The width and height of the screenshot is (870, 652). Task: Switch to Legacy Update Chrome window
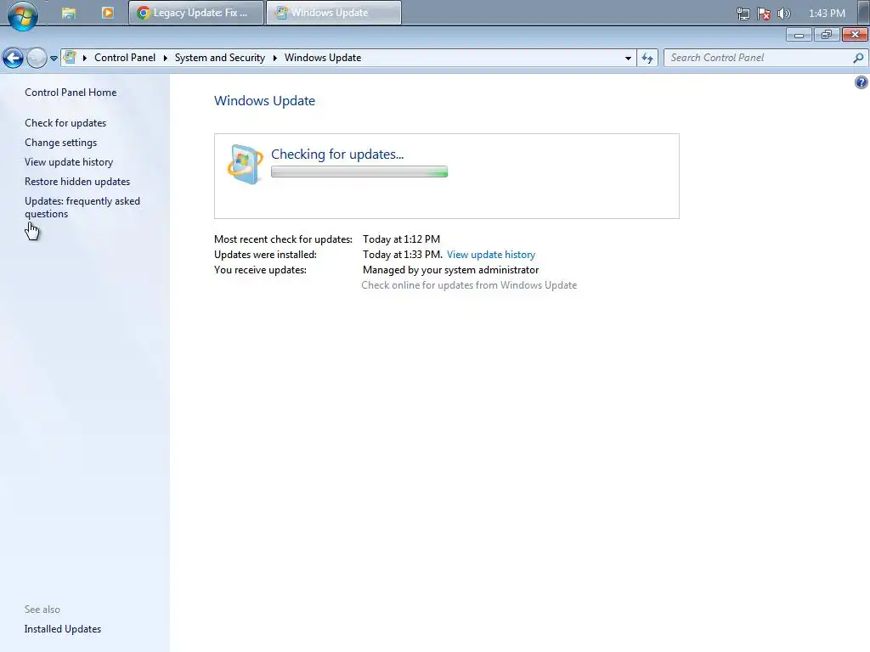point(196,12)
